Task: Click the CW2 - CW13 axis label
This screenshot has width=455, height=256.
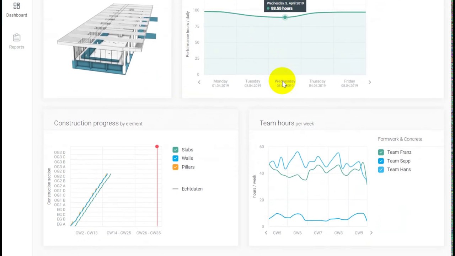Action: pyautogui.click(x=86, y=233)
